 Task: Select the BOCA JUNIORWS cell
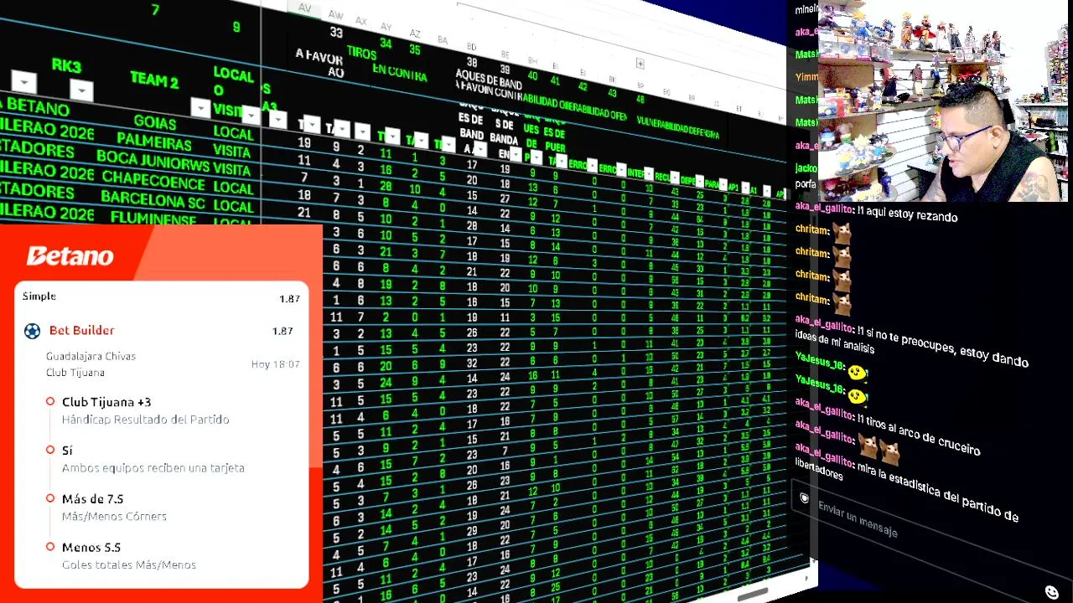(152, 159)
